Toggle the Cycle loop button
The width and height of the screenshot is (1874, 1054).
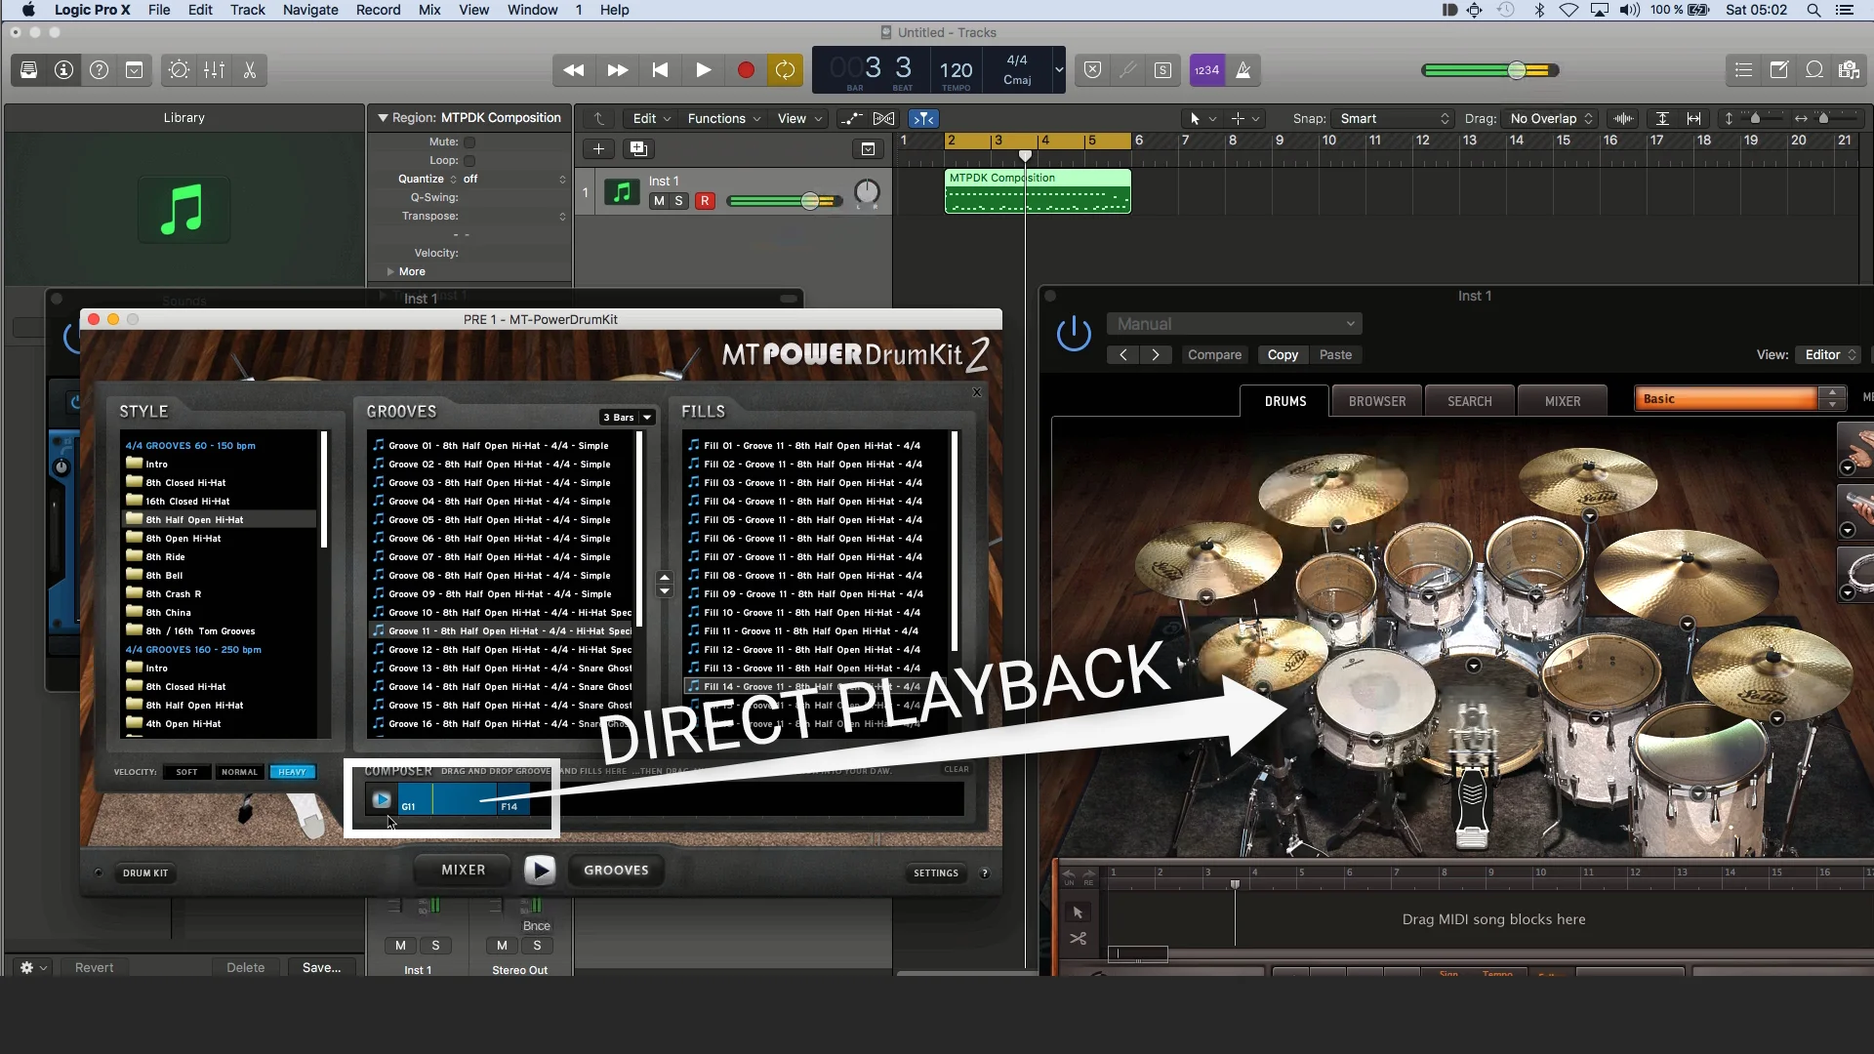point(785,70)
